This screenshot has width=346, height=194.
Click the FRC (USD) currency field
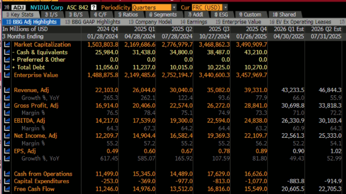207,7
